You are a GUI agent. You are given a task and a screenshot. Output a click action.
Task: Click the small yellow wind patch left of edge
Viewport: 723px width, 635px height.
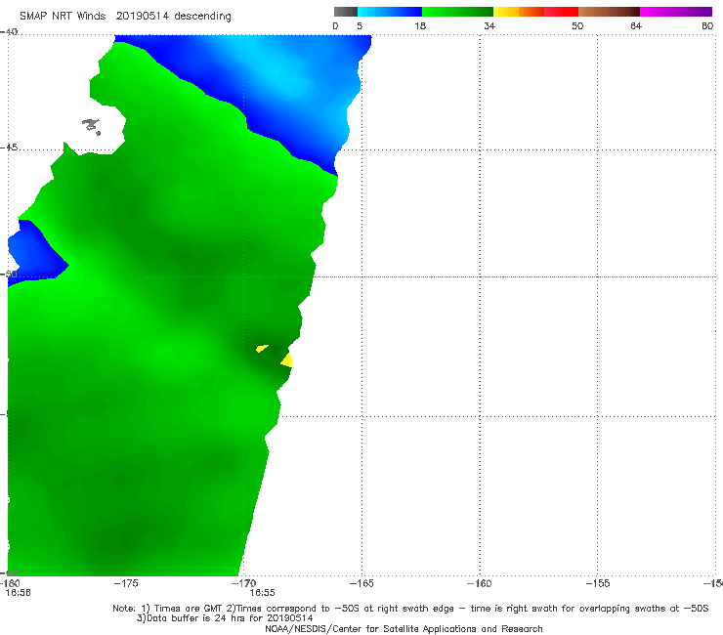pos(262,348)
